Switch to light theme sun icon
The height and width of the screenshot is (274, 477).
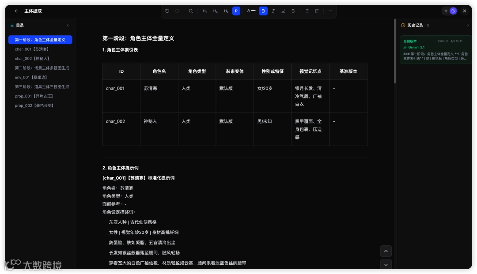pos(446,11)
